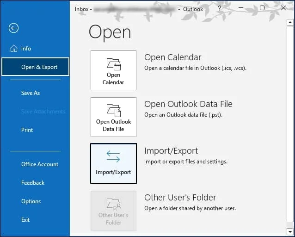Click the Other User's Folder heading
295x237 pixels.
(x=180, y=198)
